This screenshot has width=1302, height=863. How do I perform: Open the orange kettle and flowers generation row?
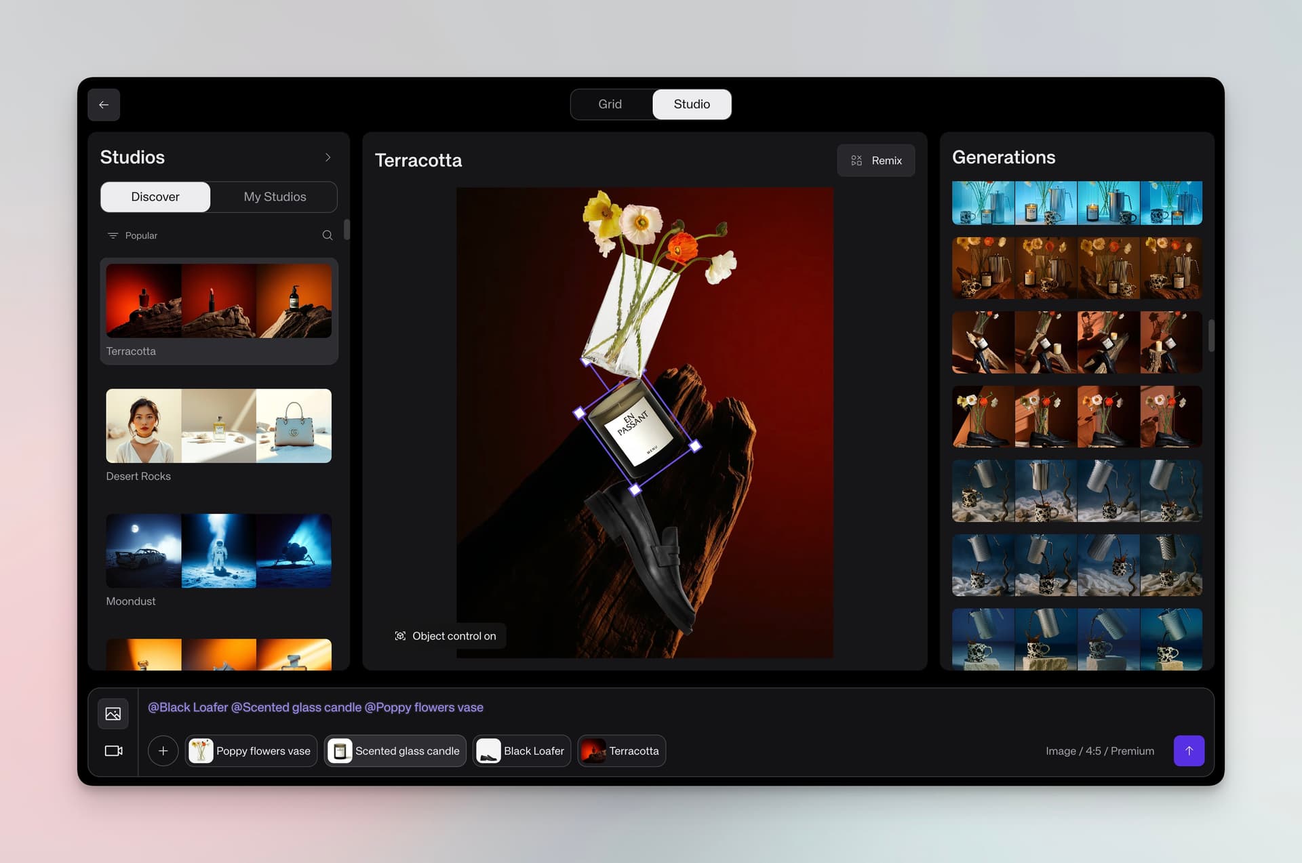pyautogui.click(x=1077, y=268)
